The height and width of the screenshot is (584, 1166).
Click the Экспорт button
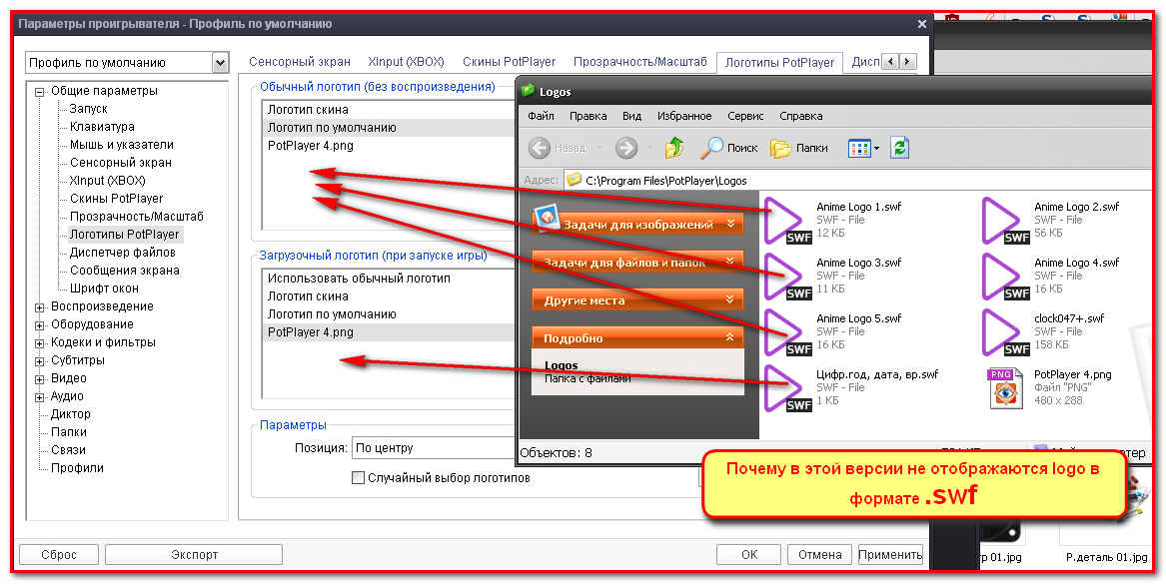click(x=194, y=555)
